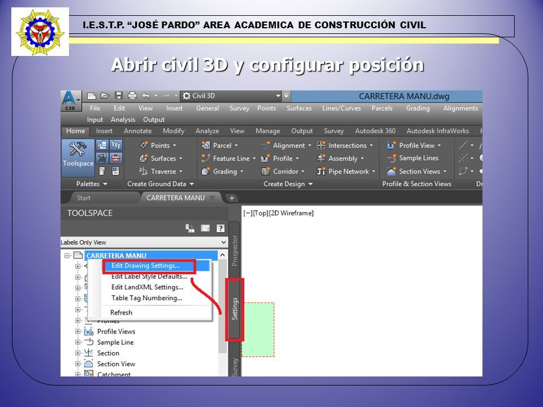Viewport: 543px width, 407px height.
Task: Open the Civil 3D application menu logo
Action: click(x=70, y=101)
